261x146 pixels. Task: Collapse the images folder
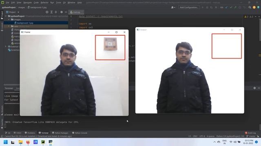click(x=9, y=19)
